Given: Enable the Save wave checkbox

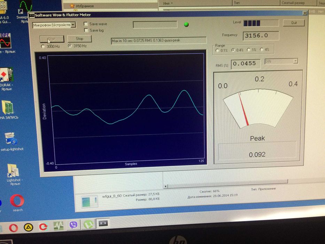Looking at the screenshot, I should click(x=86, y=24).
